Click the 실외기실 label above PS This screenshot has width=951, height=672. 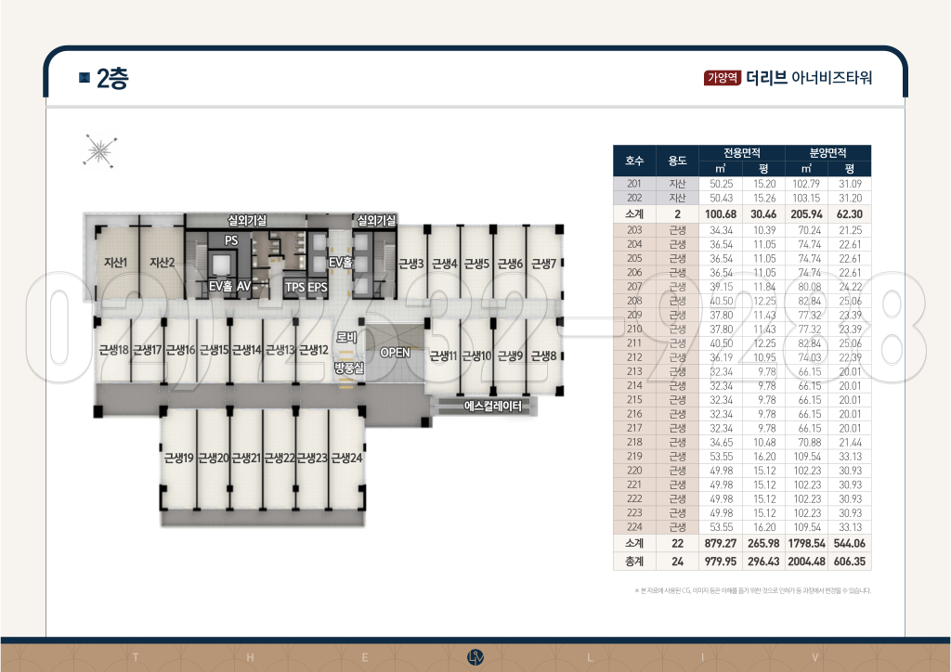[247, 221]
